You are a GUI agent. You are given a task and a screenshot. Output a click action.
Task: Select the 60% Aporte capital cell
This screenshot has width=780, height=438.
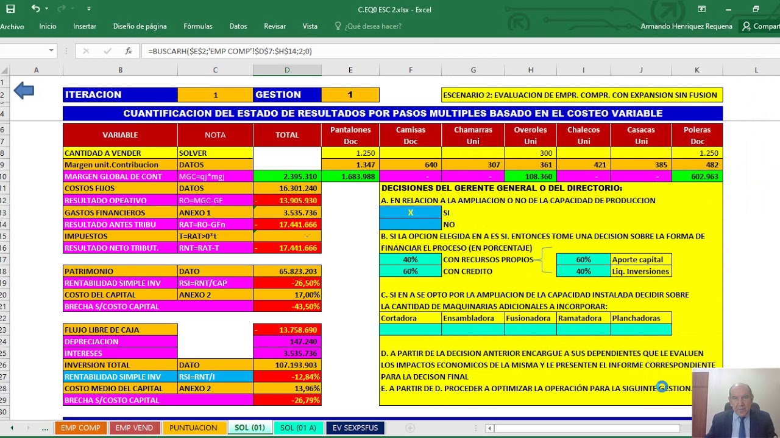pyautogui.click(x=583, y=260)
